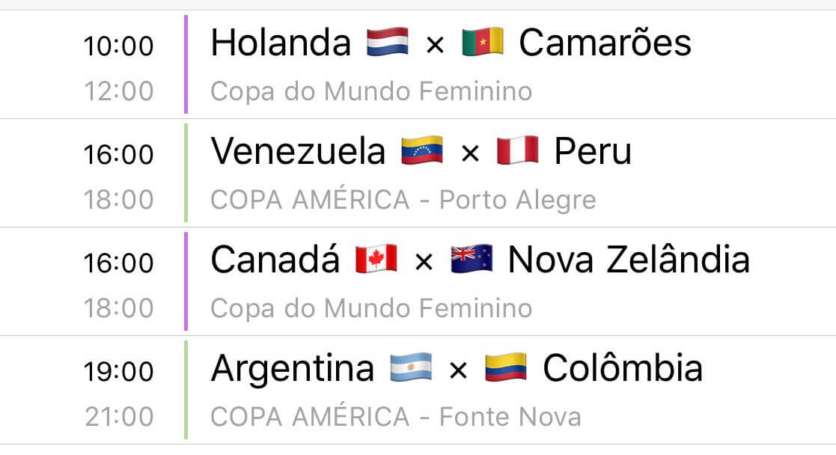Click the COPA AMÉRICA - Fonte Nova subtitle
The width and height of the screenshot is (836, 455).
click(396, 417)
